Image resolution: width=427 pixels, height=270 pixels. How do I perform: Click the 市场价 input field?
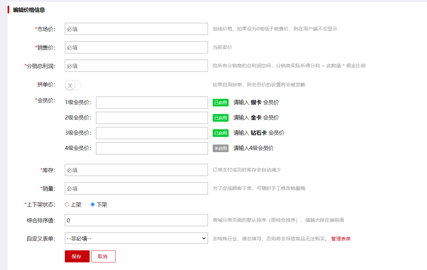(136, 29)
